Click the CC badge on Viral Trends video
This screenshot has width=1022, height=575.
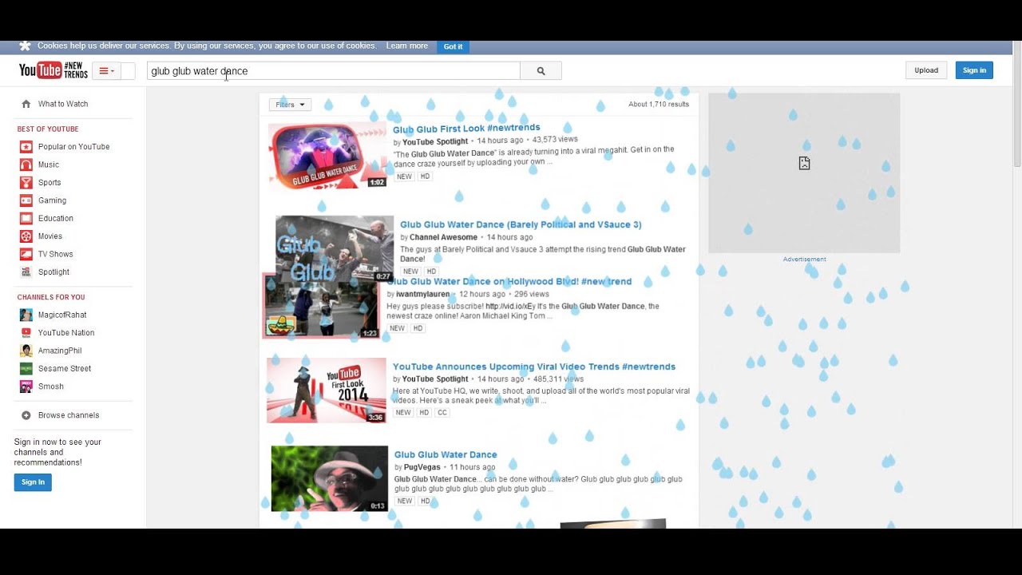pyautogui.click(x=442, y=413)
